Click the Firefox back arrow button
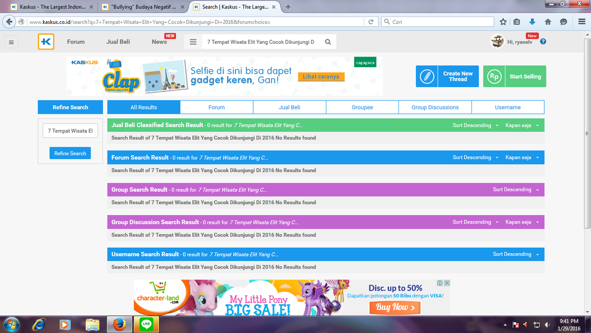Viewport: 591px width, 333px height. tap(9, 22)
